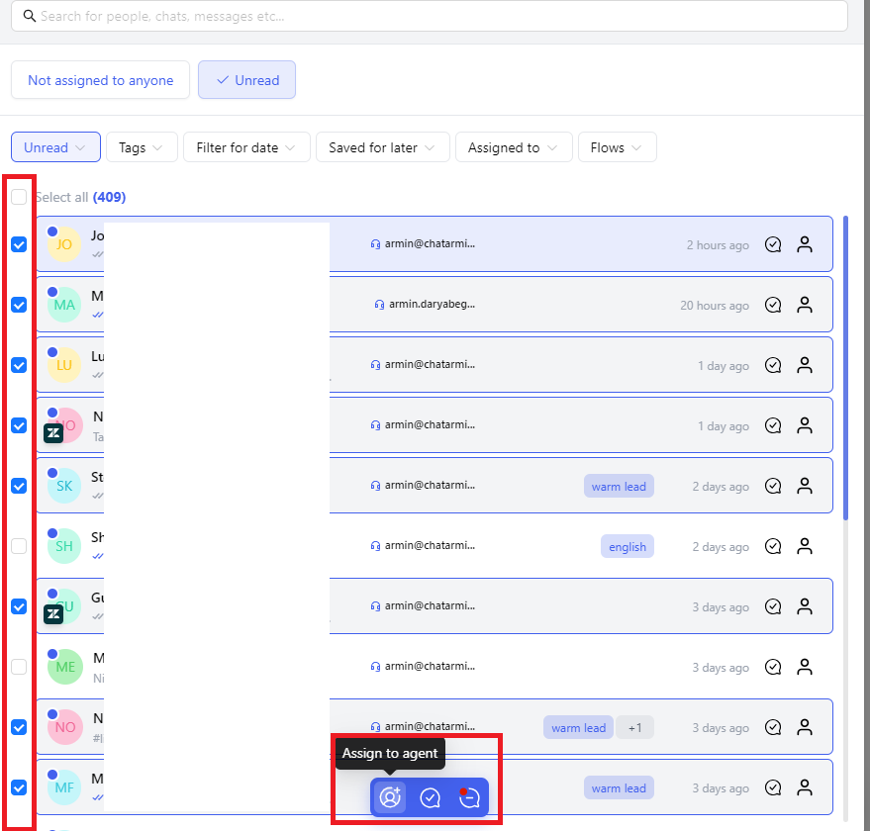Tick the Select all checkbox
Image resolution: width=870 pixels, height=831 pixels.
click(19, 197)
